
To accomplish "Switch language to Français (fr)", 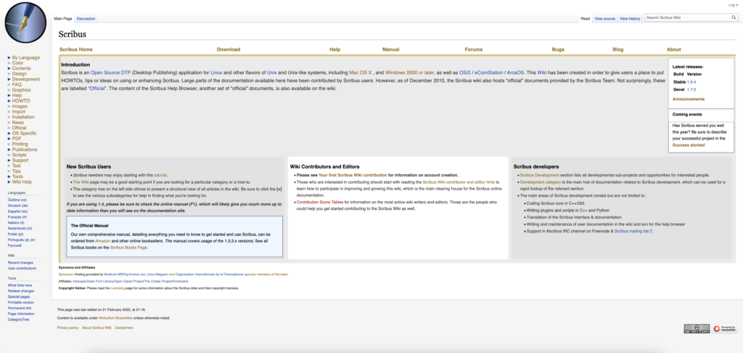I will [17, 217].
